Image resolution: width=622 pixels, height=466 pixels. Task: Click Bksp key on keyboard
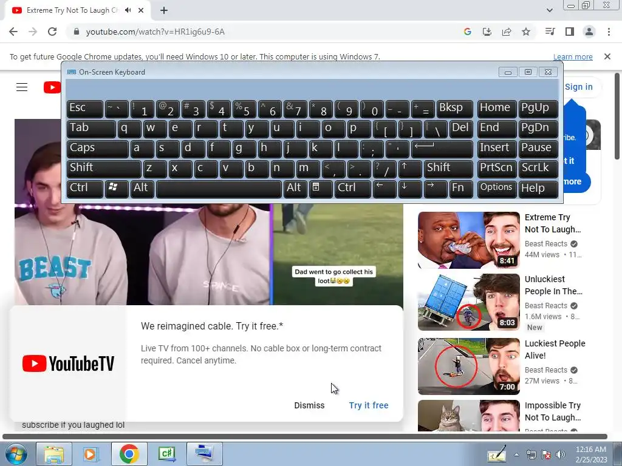click(454, 108)
